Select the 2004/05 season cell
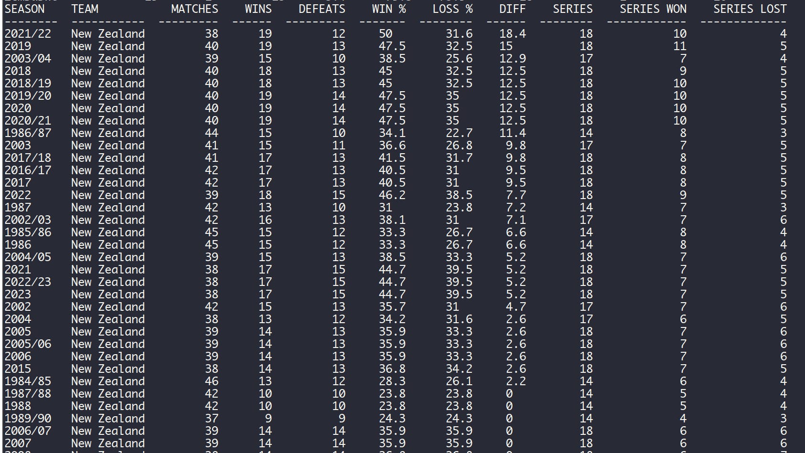Screen dimensions: 805x453 (x=28, y=257)
